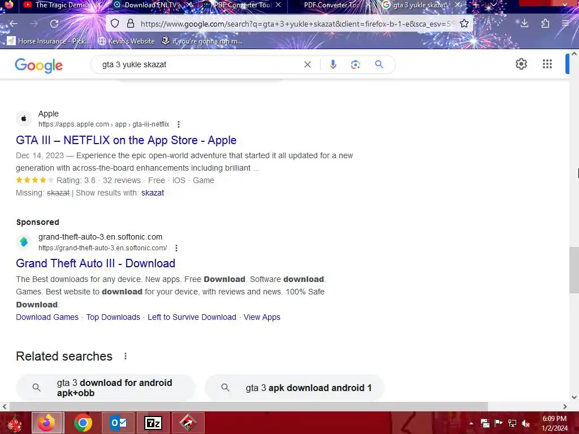Open GTA III NETFLIX App Store result
Screen dimensions: 579x434
[126, 140]
